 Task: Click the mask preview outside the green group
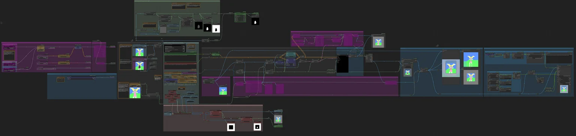pos(255,22)
